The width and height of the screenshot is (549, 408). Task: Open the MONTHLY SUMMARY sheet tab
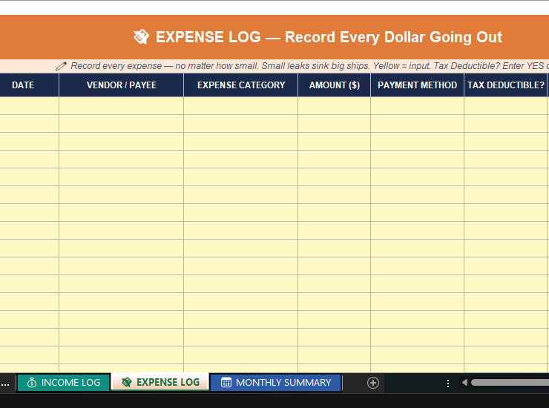[283, 383]
